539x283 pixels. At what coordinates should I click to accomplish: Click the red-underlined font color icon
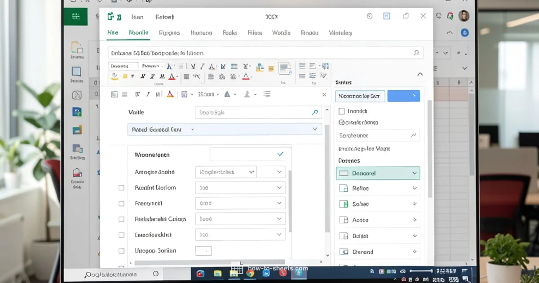pos(172,76)
